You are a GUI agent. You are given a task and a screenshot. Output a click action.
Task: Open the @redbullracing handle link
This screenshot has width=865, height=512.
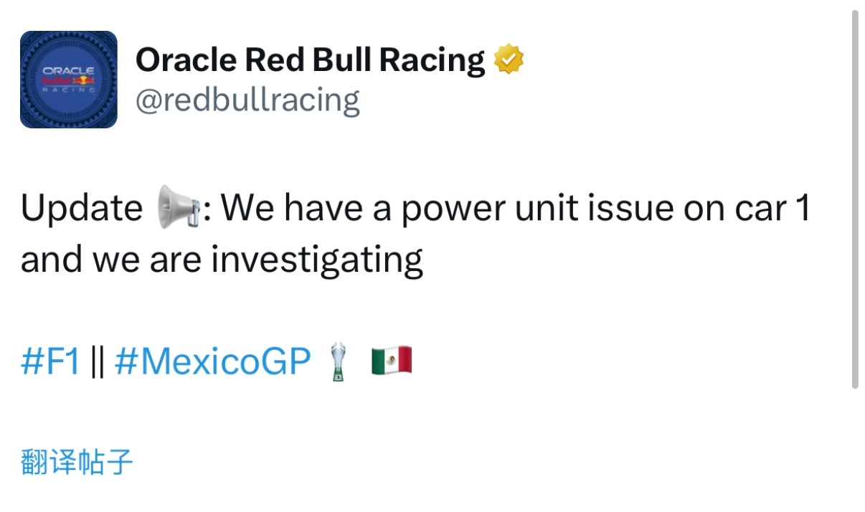pyautogui.click(x=247, y=100)
